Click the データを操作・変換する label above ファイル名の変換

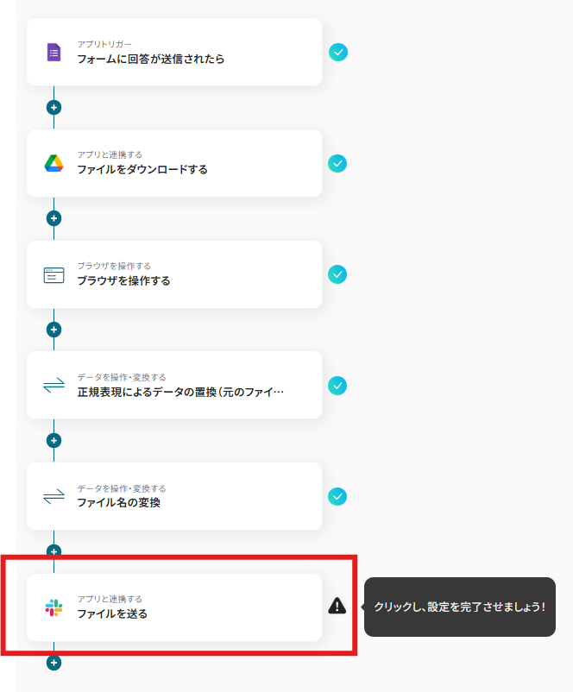point(122,488)
